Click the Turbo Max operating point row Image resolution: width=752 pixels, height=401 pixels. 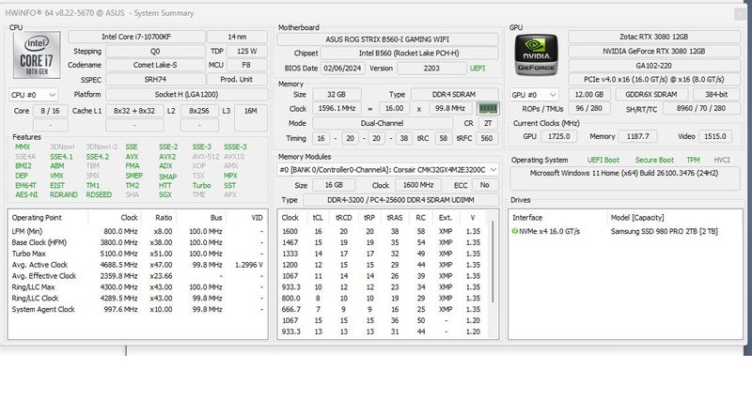(x=137, y=254)
